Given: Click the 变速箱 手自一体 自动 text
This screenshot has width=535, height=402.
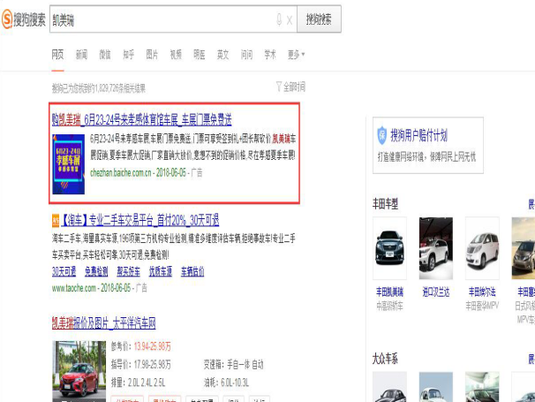Looking at the screenshot, I should pyautogui.click(x=233, y=364).
